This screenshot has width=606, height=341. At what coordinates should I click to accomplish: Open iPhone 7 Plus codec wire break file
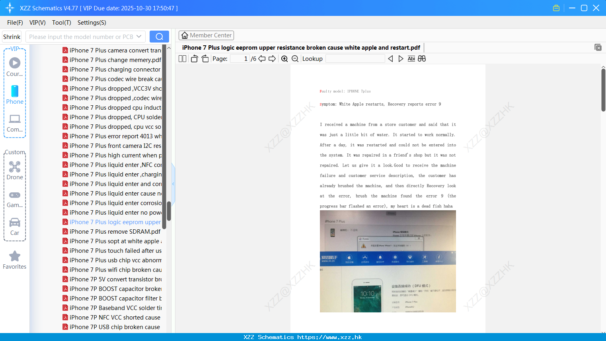(112, 79)
